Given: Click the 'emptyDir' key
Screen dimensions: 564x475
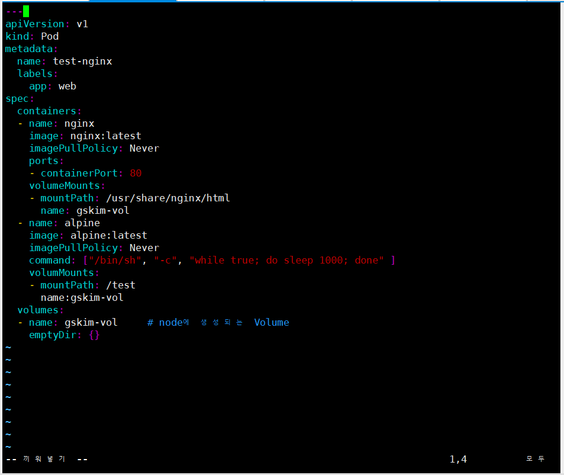Looking at the screenshot, I should coord(53,335).
